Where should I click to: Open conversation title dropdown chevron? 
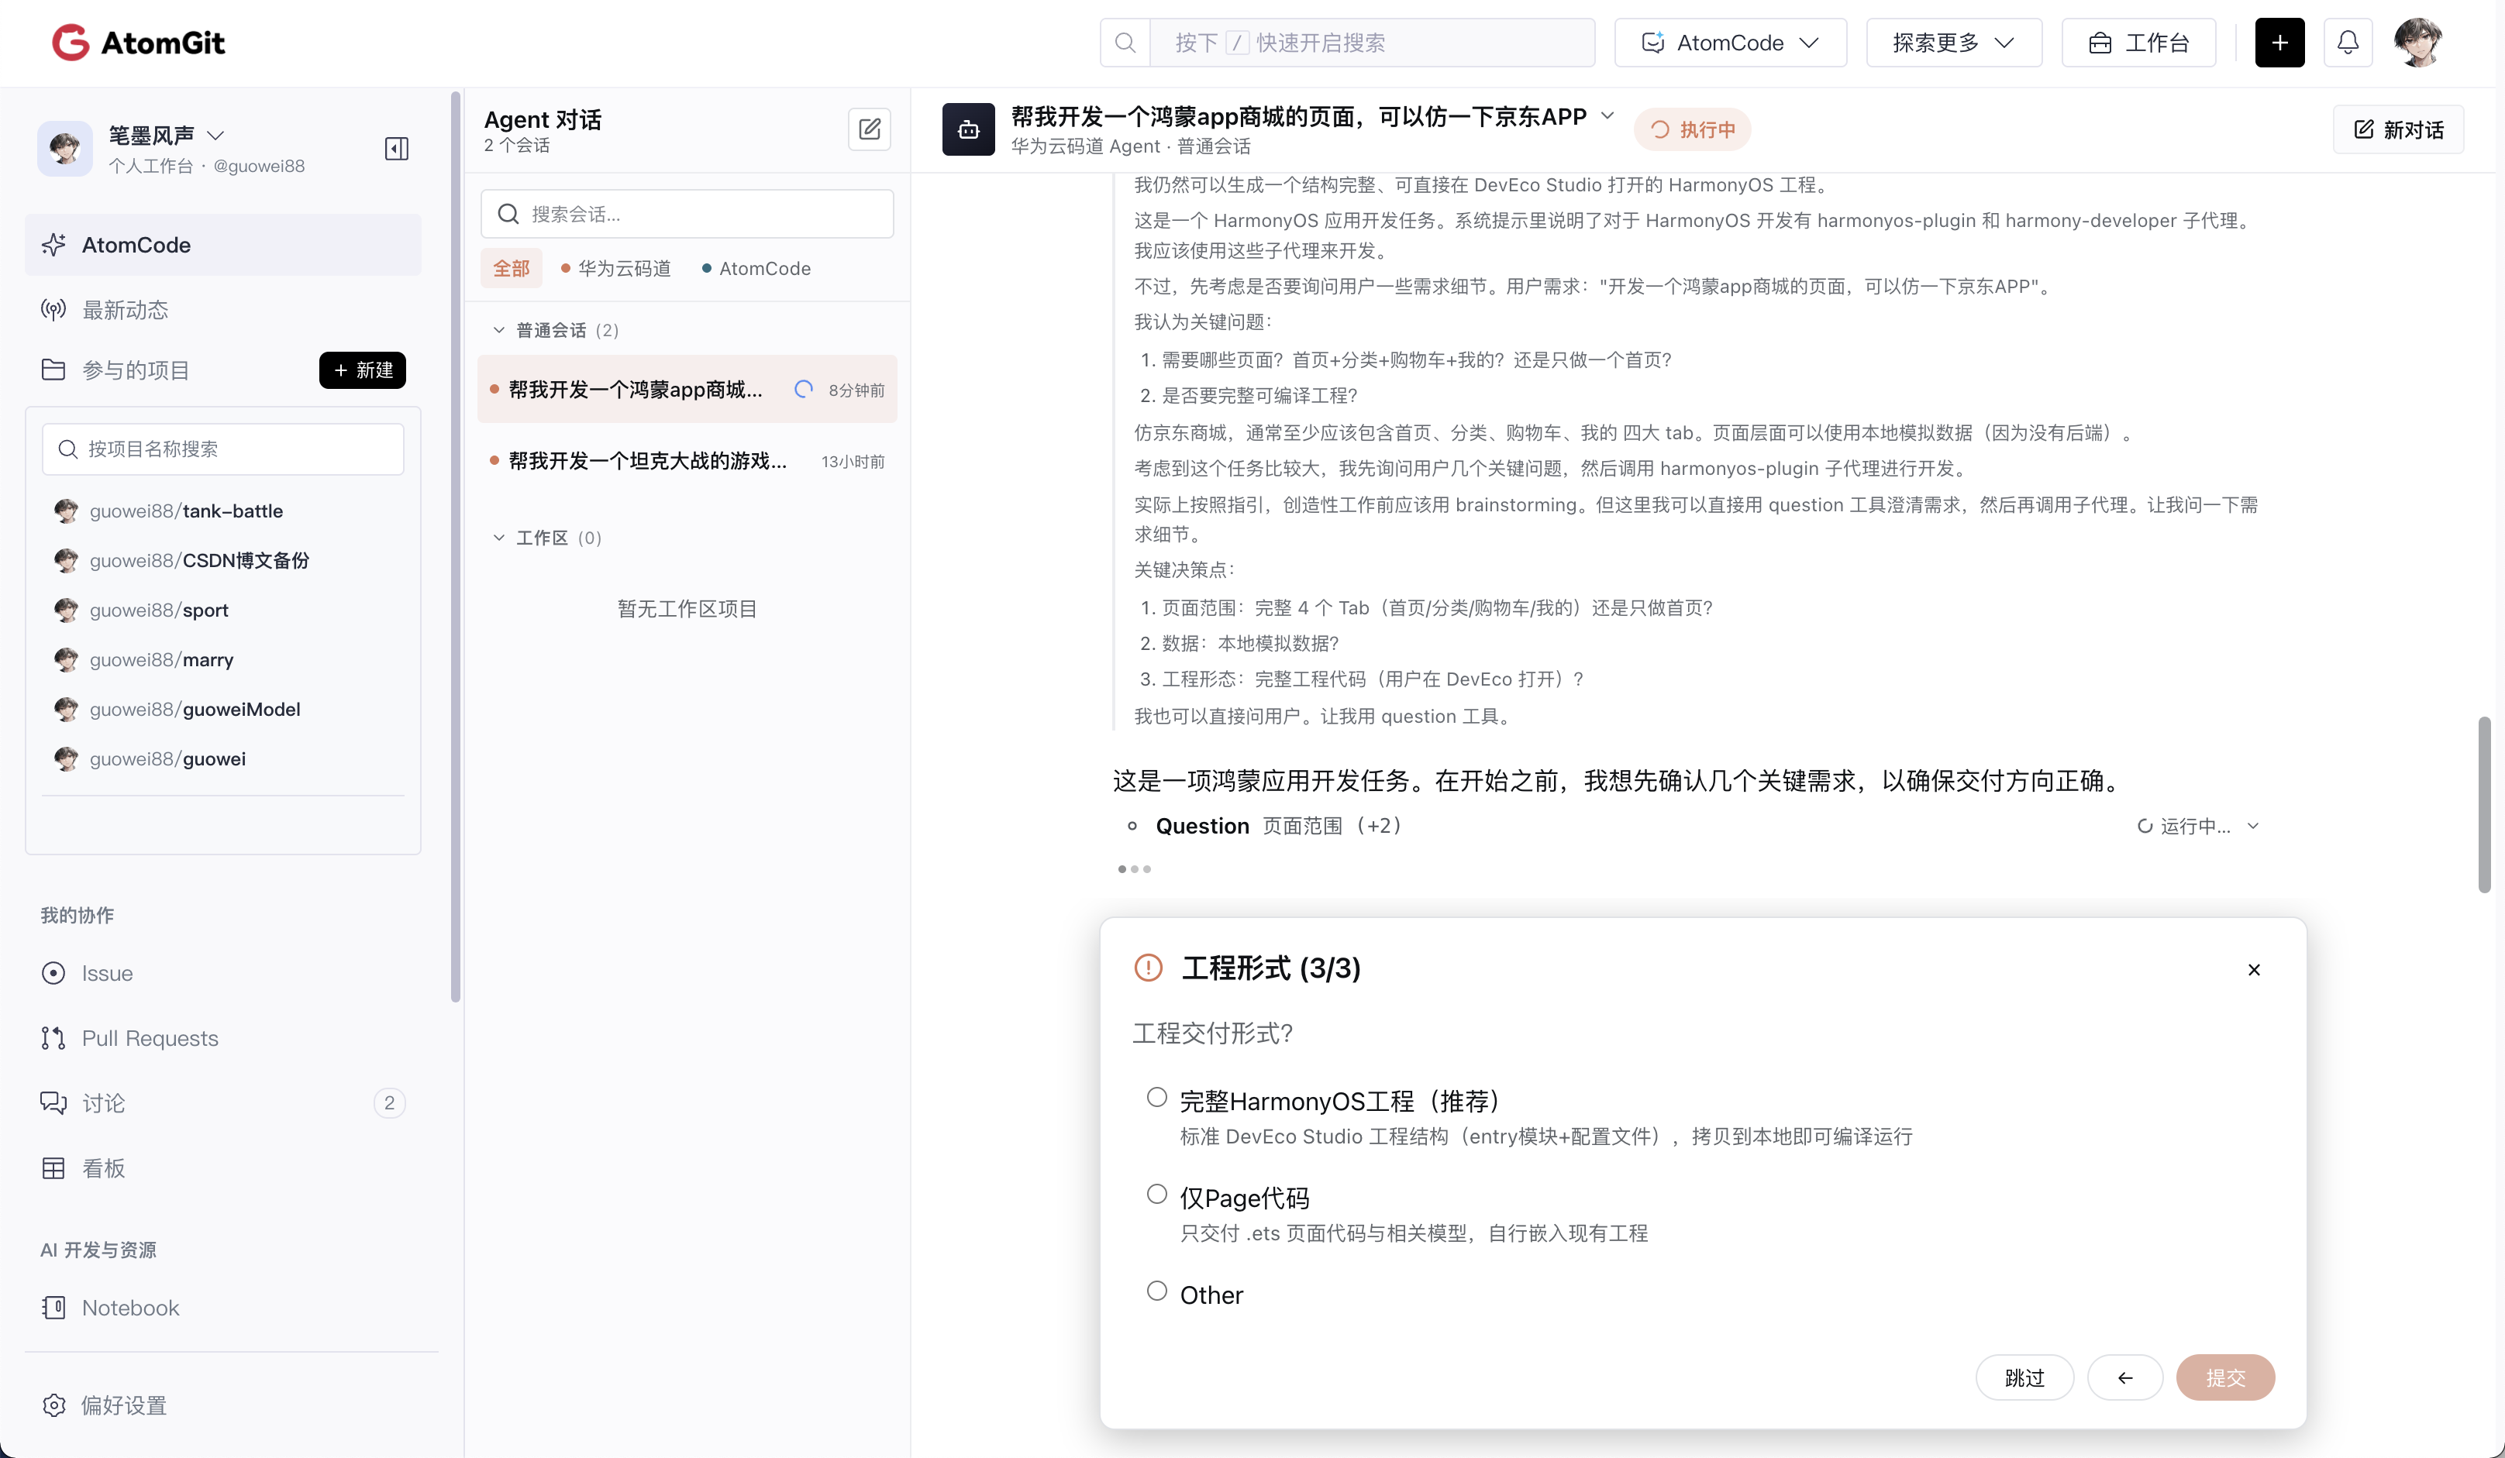point(1607,116)
